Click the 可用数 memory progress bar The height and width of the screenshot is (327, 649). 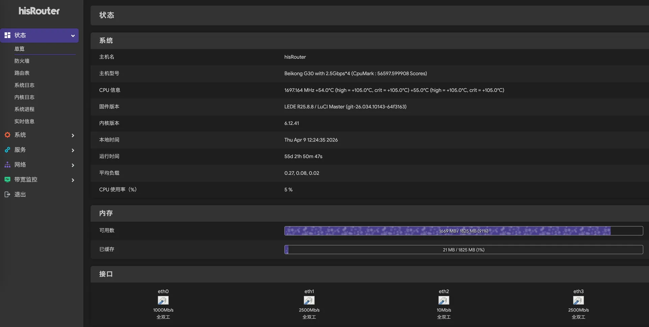coord(463,231)
